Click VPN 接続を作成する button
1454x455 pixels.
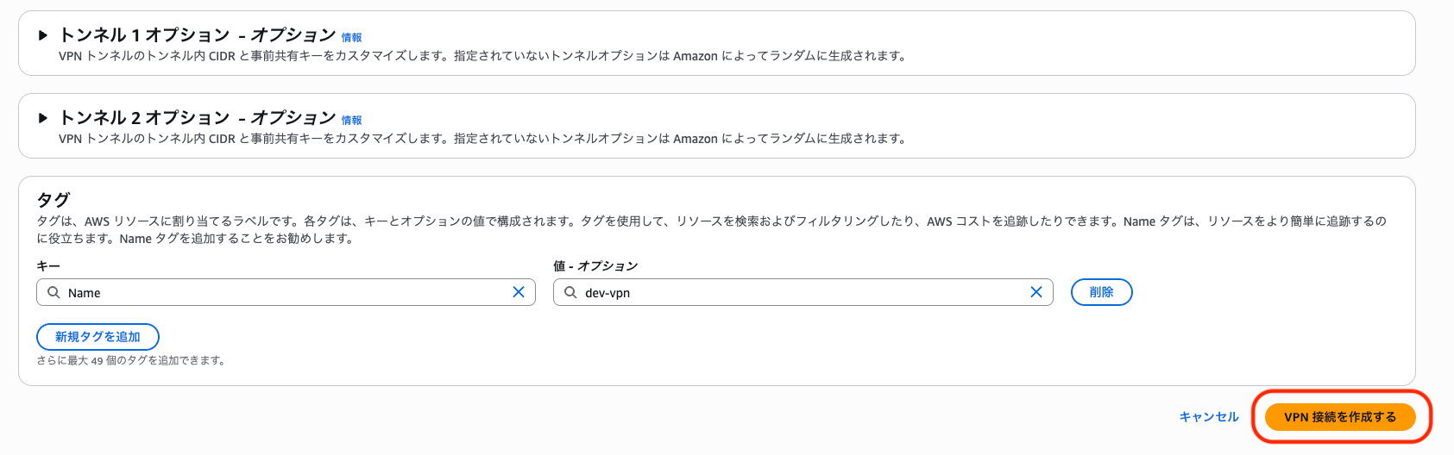[1340, 417]
